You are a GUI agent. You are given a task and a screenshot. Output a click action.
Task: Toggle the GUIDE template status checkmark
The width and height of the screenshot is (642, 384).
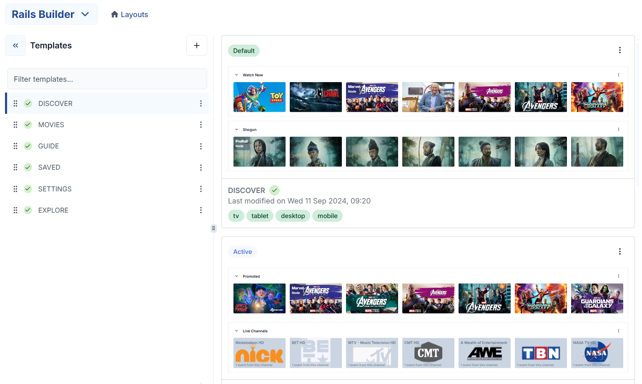coord(28,146)
